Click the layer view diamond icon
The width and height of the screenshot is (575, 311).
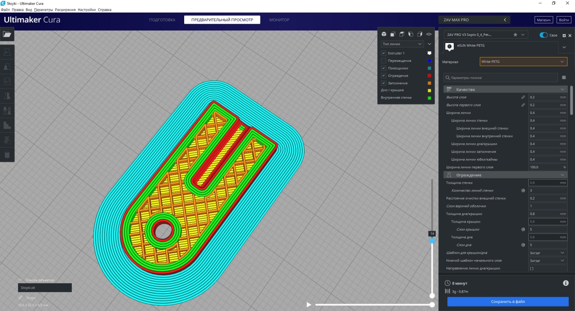(x=429, y=34)
